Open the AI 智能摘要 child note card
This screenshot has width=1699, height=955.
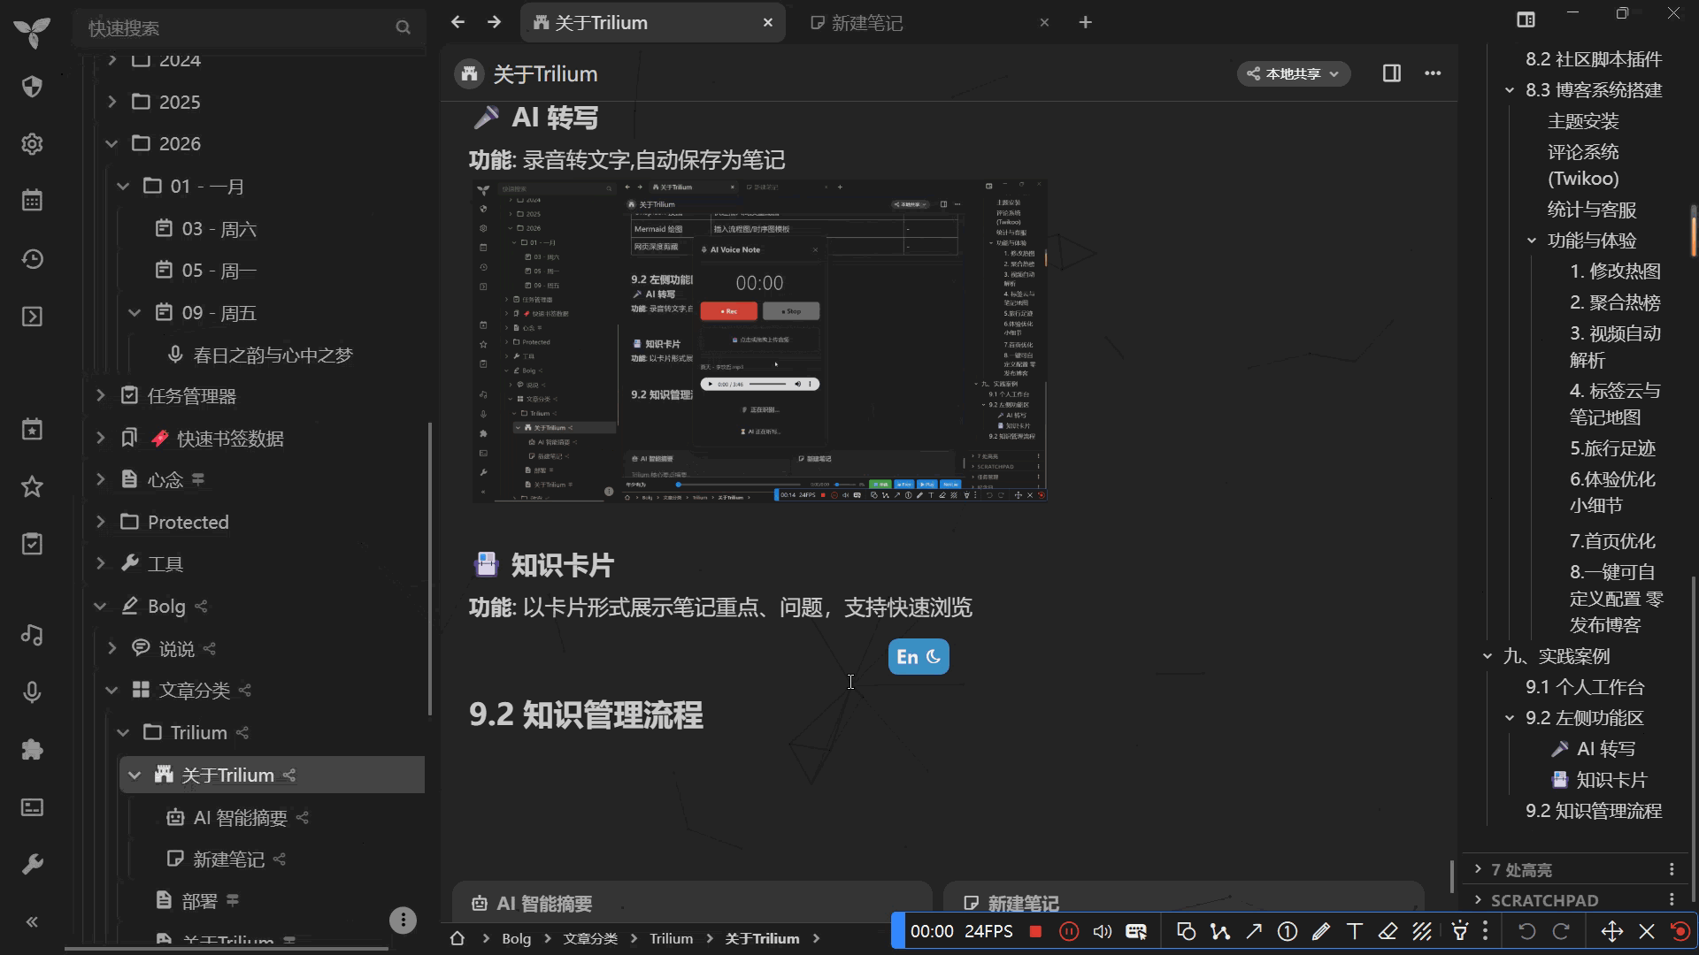point(692,902)
